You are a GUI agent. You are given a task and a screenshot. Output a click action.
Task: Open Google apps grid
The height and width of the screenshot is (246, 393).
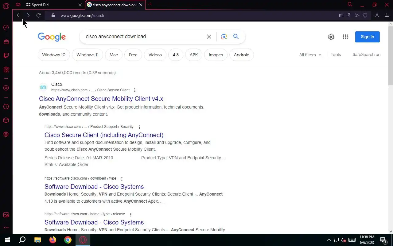[345, 37]
